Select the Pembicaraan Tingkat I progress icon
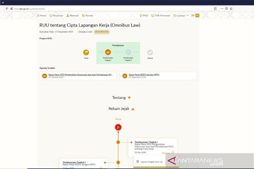The height and width of the screenshot is (169, 254). point(108,52)
